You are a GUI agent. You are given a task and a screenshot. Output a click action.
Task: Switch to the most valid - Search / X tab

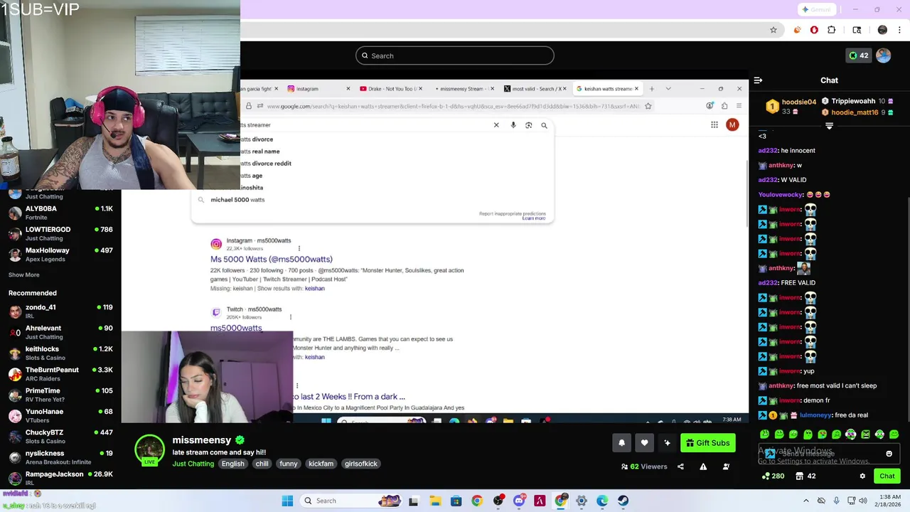coord(535,89)
